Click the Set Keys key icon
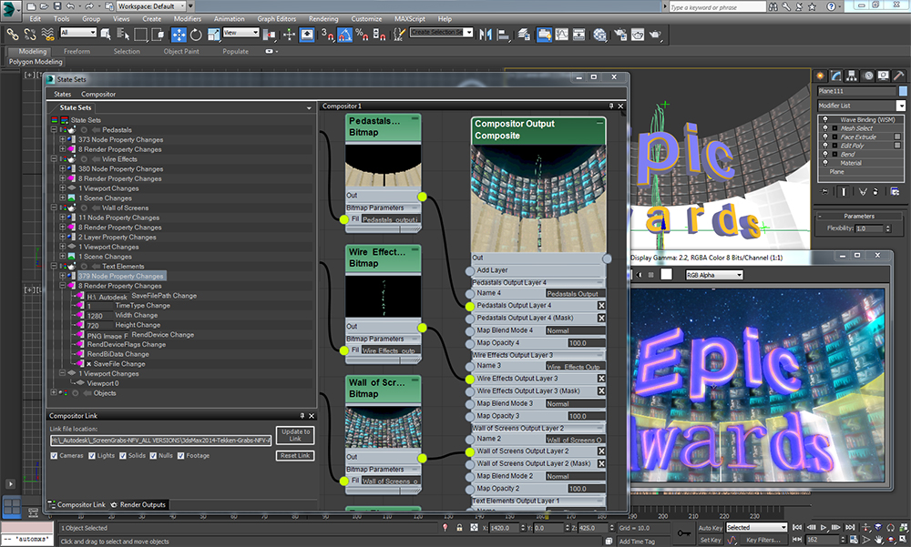 pyautogui.click(x=684, y=532)
